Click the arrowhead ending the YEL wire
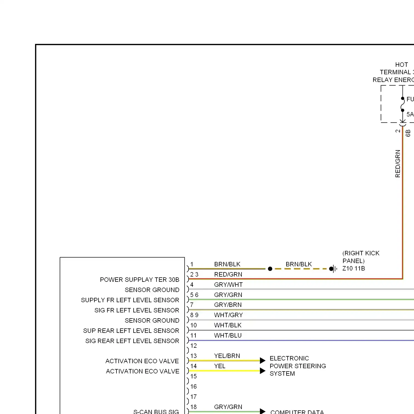This screenshot has height=414, width=414. [263, 371]
